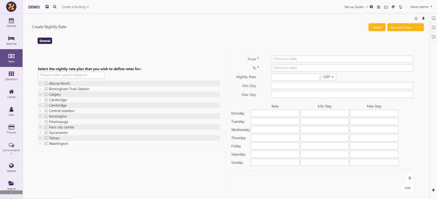Click the Cancel button
The width and height of the screenshot is (437, 199).
coord(377,27)
